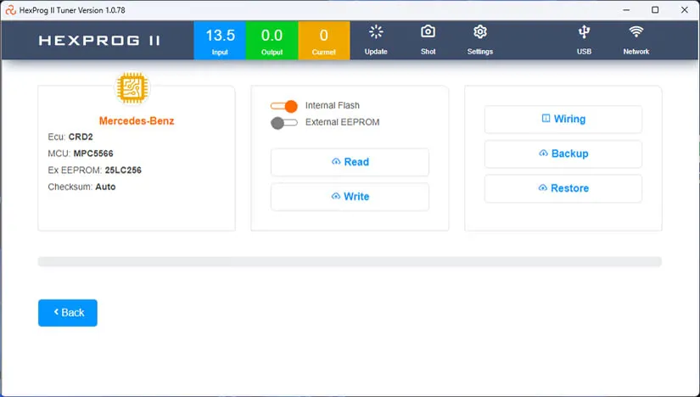This screenshot has height=397, width=700.
Task: Maximize the HexProg II Tuner window
Action: (655, 10)
